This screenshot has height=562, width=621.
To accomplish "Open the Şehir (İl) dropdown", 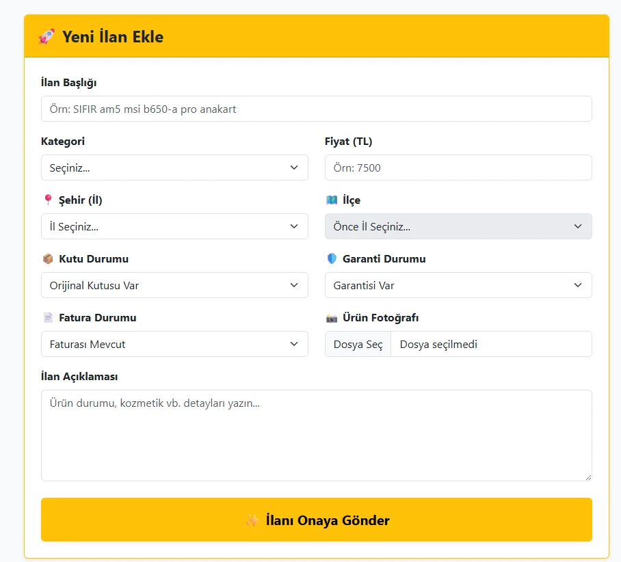I will click(174, 226).
